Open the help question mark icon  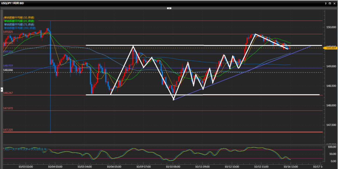pyautogui.click(x=325, y=3)
